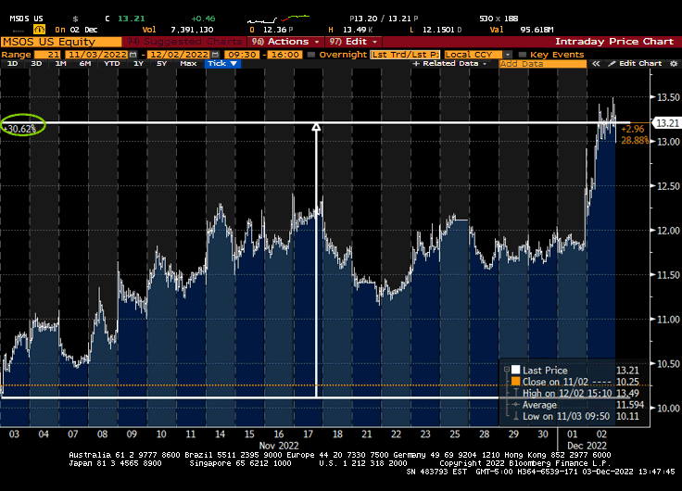Click the 13.20 / 13.21 bid-ask quote
This screenshot has width=682, height=491.
(x=384, y=19)
